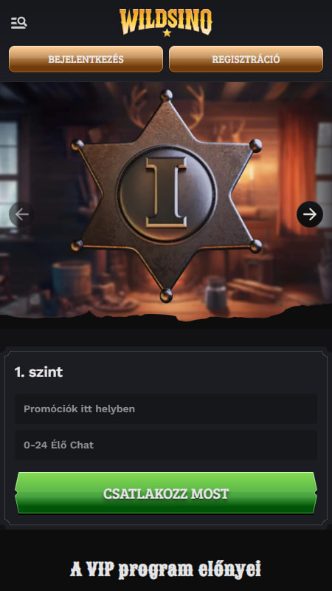Tap the Roman numeral I emblem
This screenshot has height=591, width=332.
[x=167, y=193]
